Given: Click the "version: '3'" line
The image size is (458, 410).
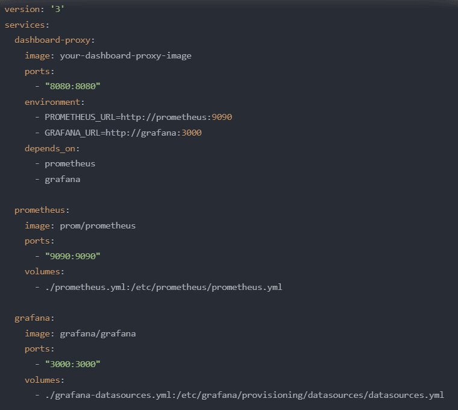Looking at the screenshot, I should 34,10.
